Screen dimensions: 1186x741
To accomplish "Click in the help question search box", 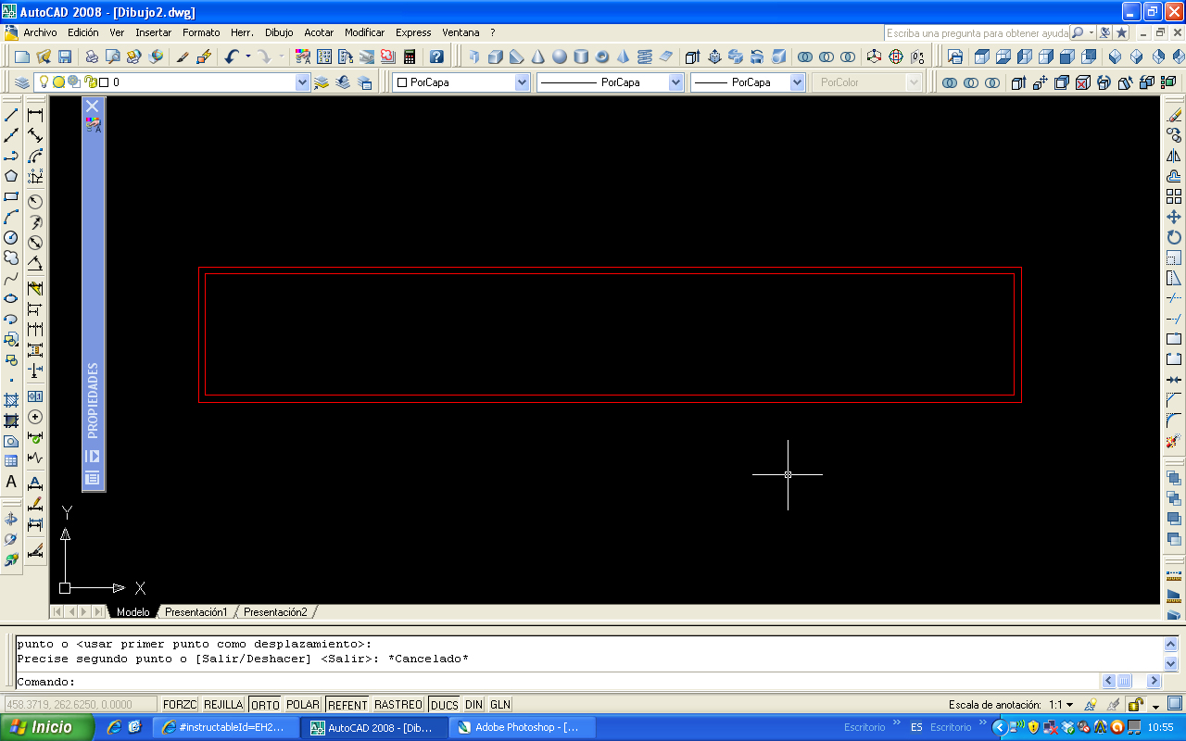I will [977, 32].
